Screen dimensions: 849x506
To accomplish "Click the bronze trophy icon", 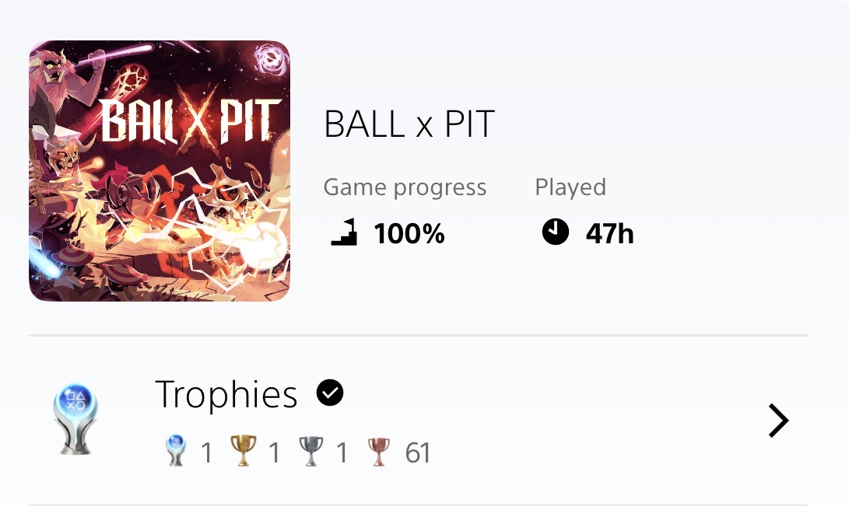I will pyautogui.click(x=379, y=452).
